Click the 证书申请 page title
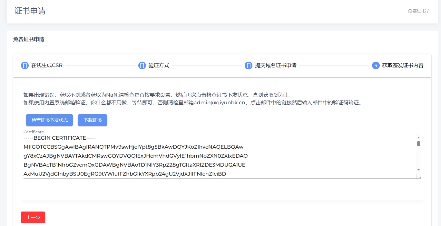441x226 pixels. (x=30, y=11)
